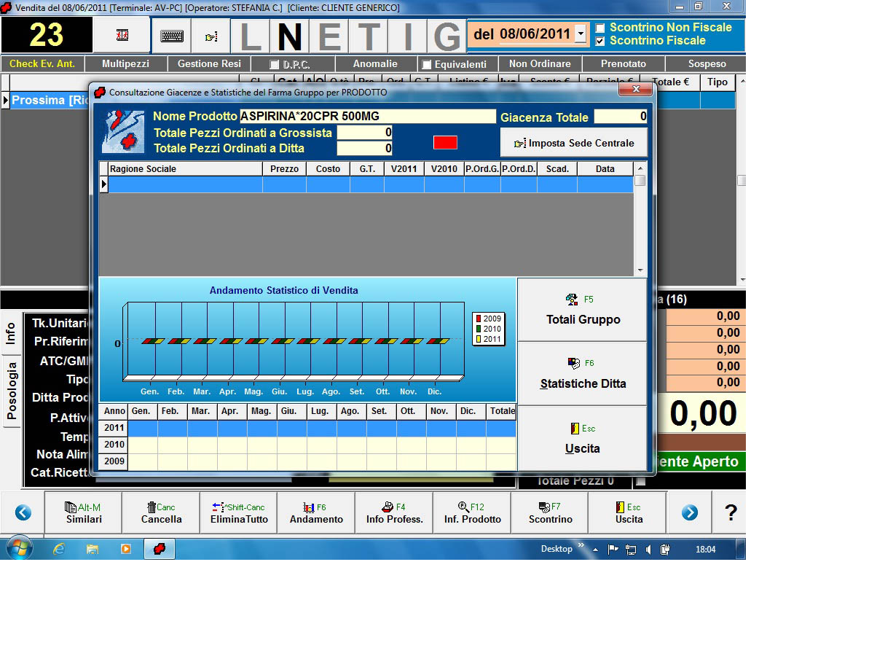Click the Similari toolbar button
The image size is (877, 656).
(84, 513)
